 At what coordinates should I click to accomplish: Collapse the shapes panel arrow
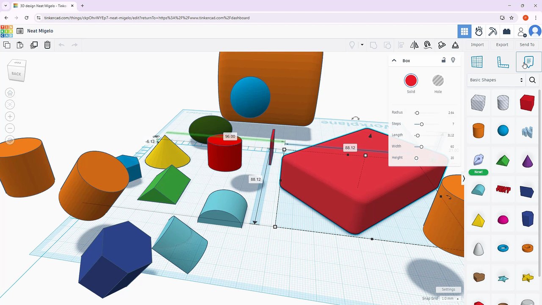pyautogui.click(x=464, y=179)
